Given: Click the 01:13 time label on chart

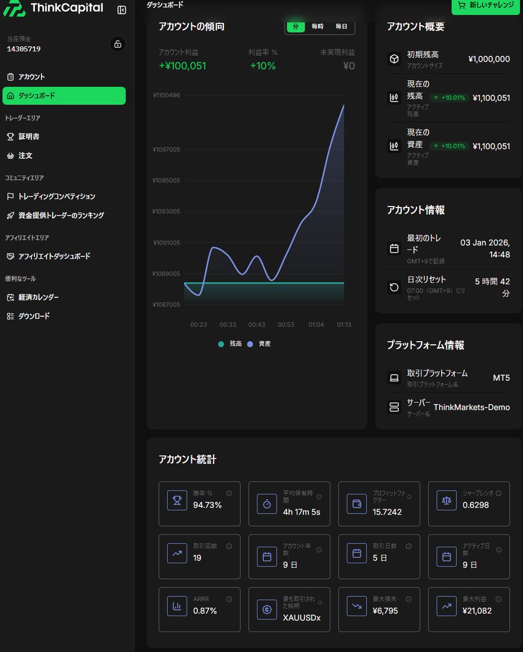Looking at the screenshot, I should pos(344,324).
